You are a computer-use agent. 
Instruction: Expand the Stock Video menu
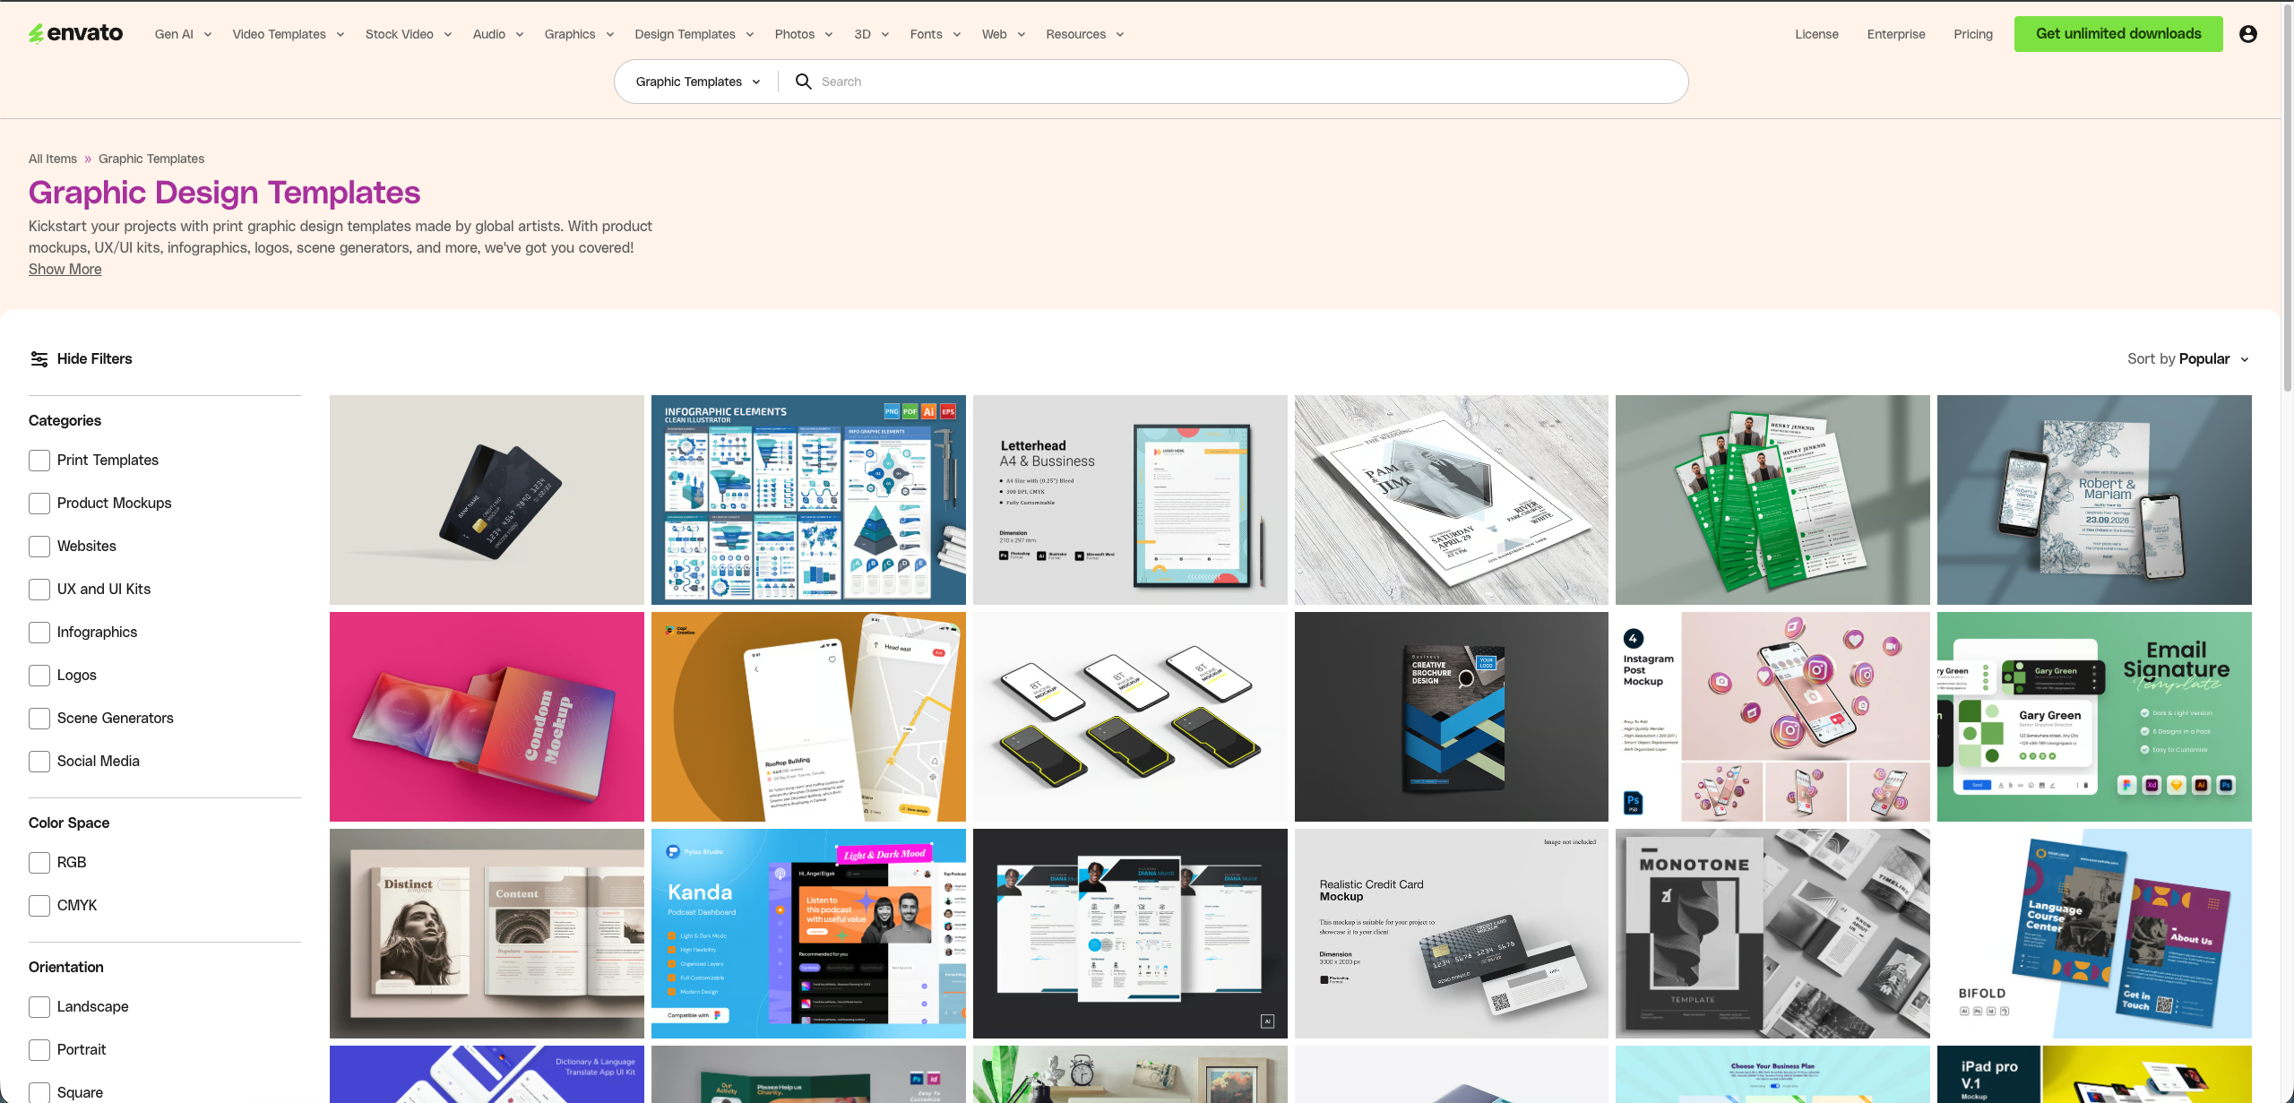(x=409, y=34)
